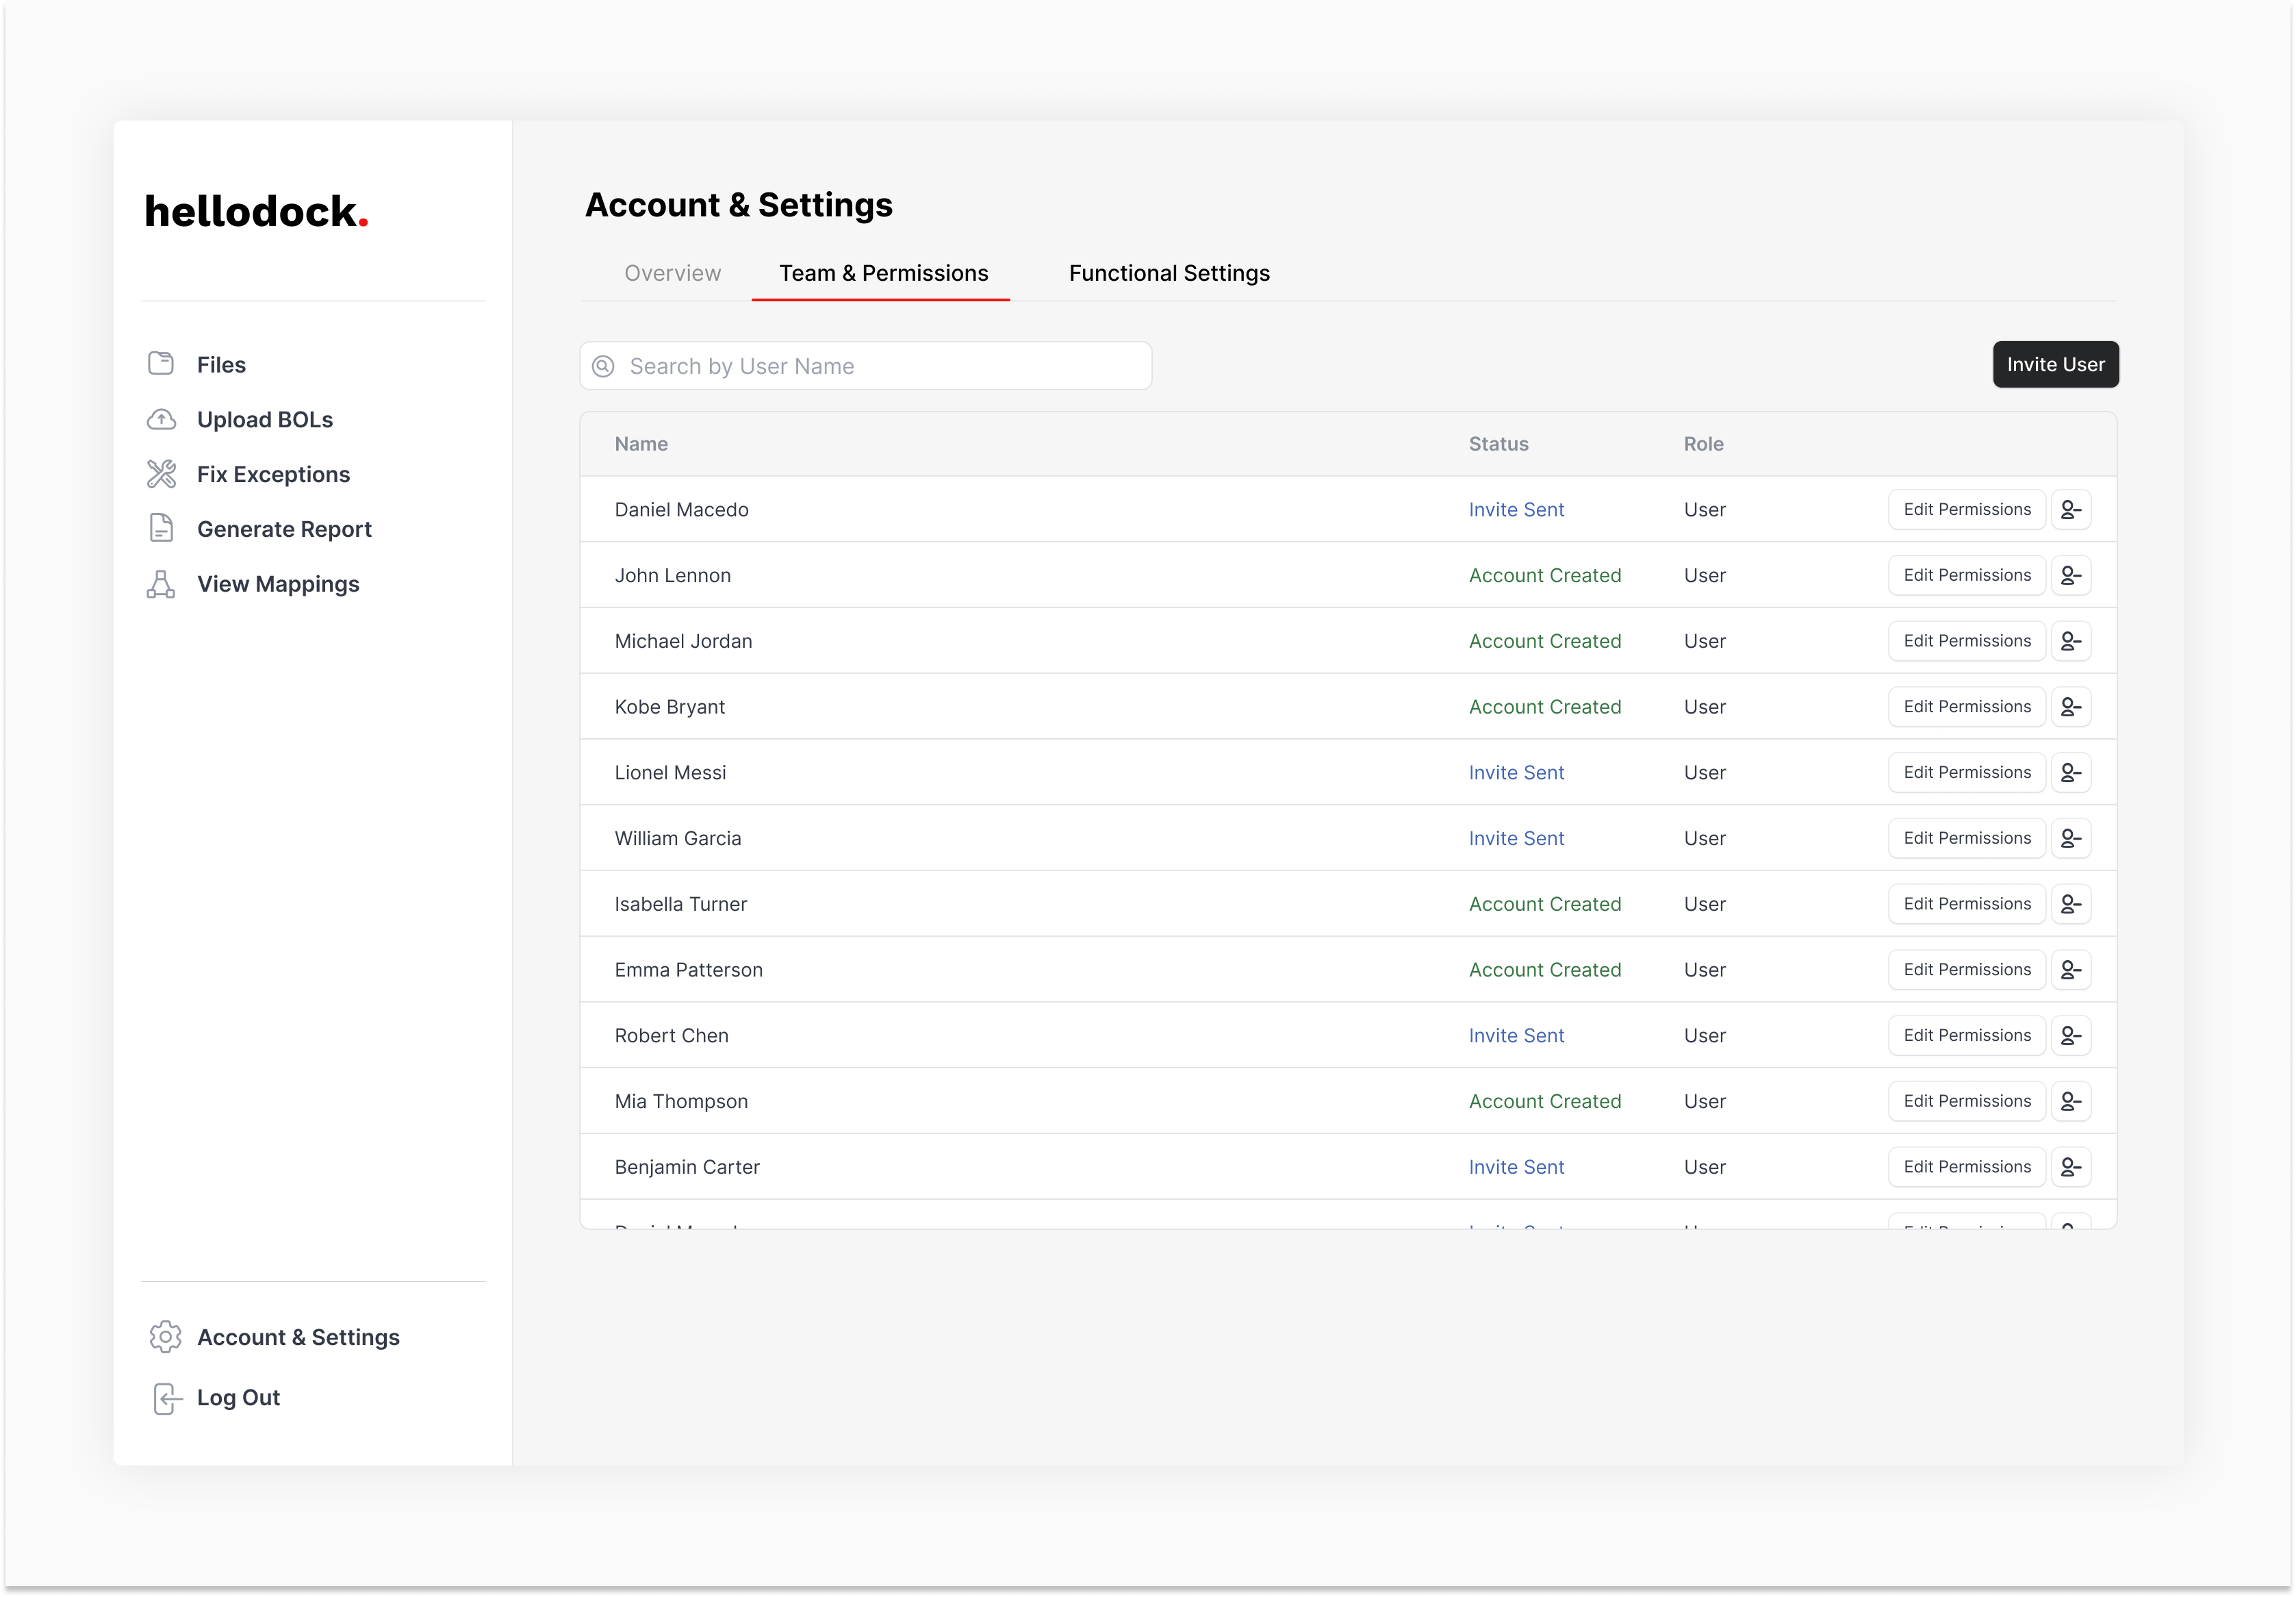Edit Permissions for Daniel Macedo

1966,510
